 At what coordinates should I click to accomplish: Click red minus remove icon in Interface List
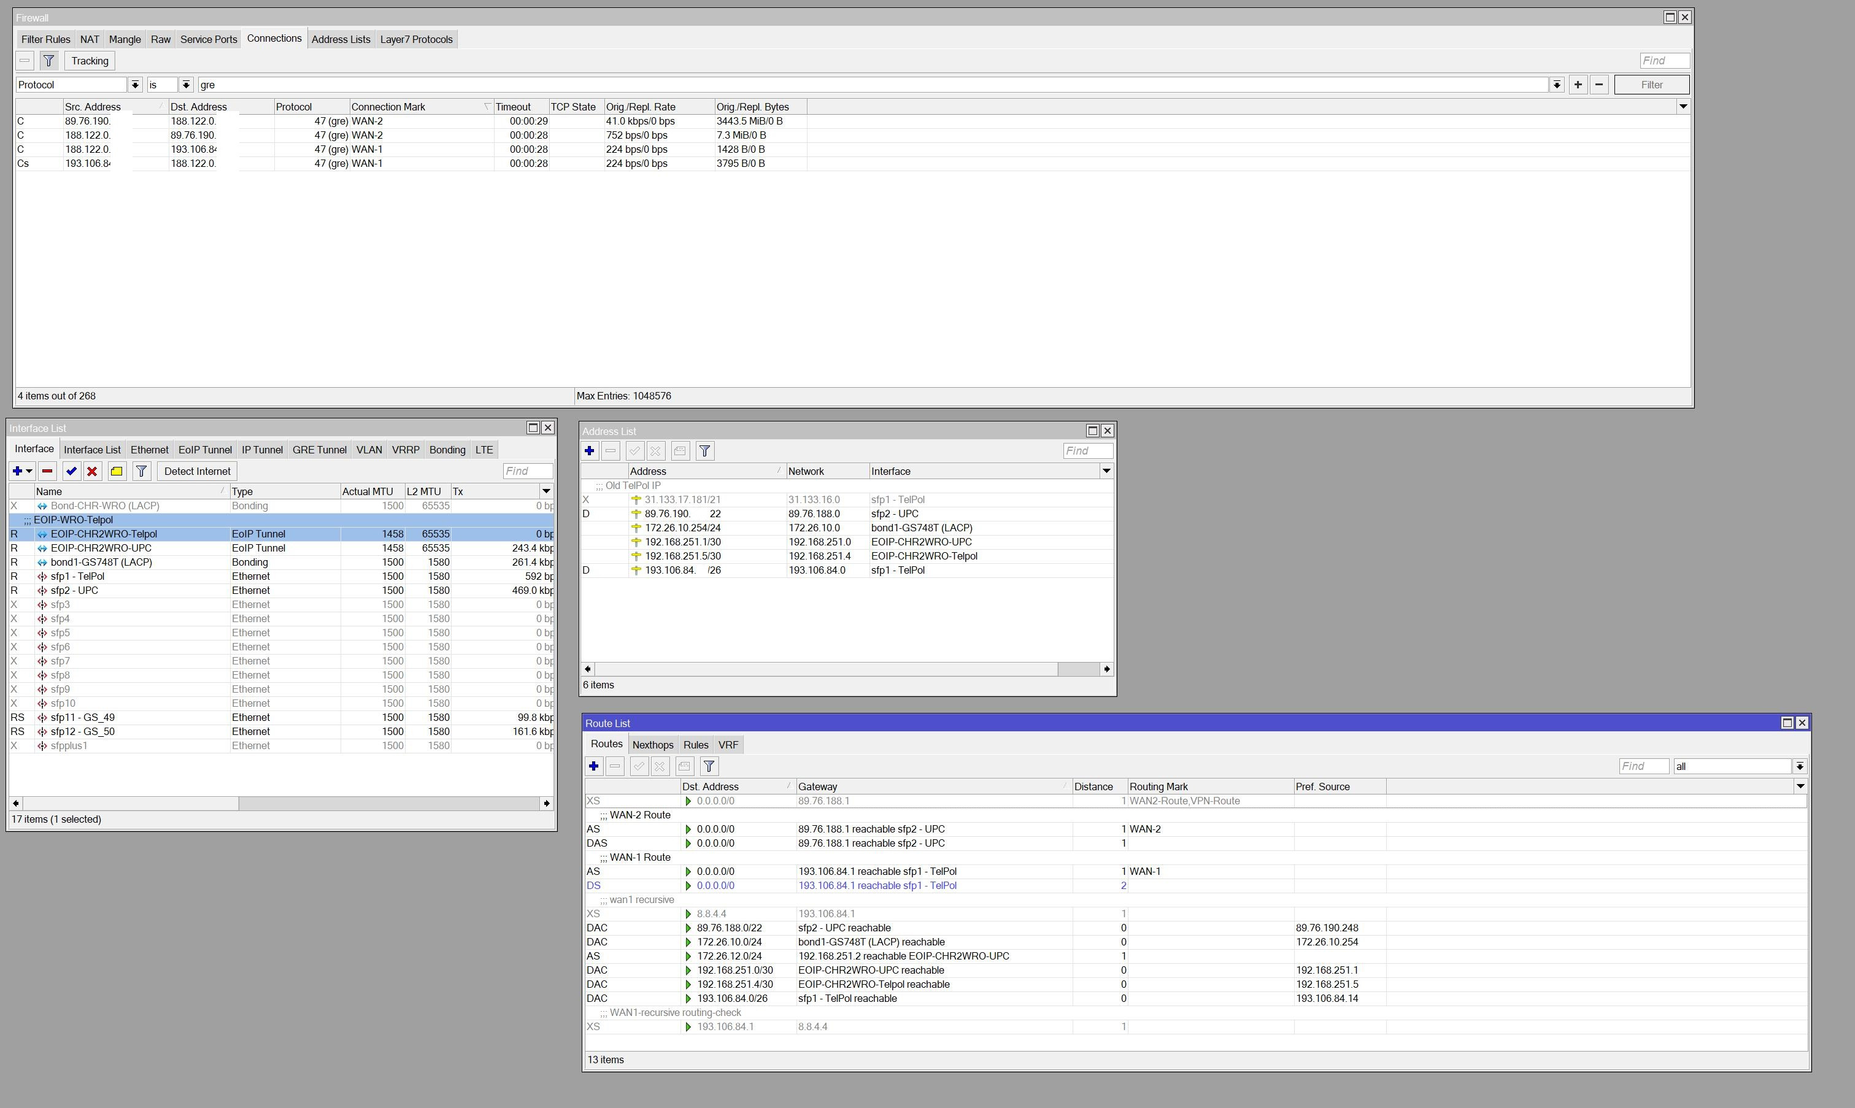[x=47, y=471]
